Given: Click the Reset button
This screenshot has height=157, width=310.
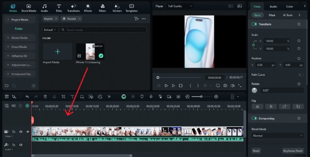Looking at the screenshot, I should (x=256, y=151).
